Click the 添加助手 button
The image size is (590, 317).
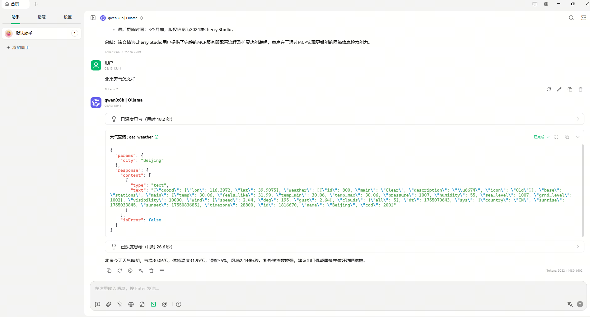(18, 48)
